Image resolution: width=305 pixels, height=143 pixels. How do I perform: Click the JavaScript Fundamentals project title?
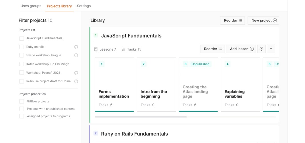(131, 36)
